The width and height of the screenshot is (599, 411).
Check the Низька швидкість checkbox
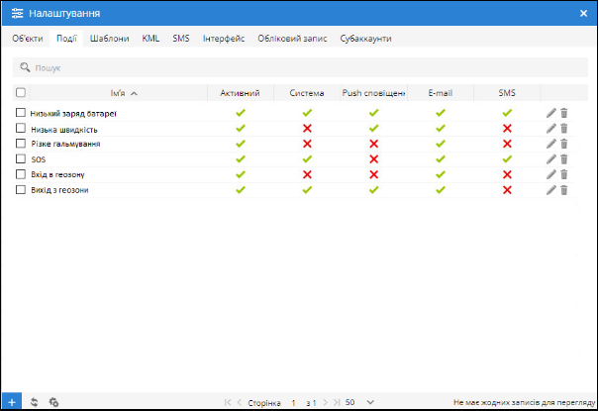pyautogui.click(x=21, y=128)
